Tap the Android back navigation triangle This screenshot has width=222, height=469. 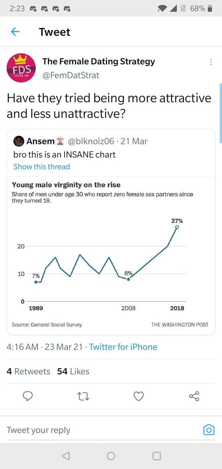(x=66, y=456)
